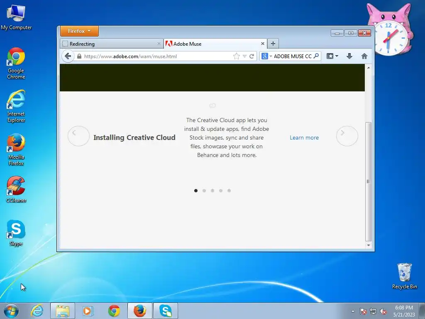Click the Installing Creative Cloud heading
Viewport: 425px width, 319px height.
134,137
